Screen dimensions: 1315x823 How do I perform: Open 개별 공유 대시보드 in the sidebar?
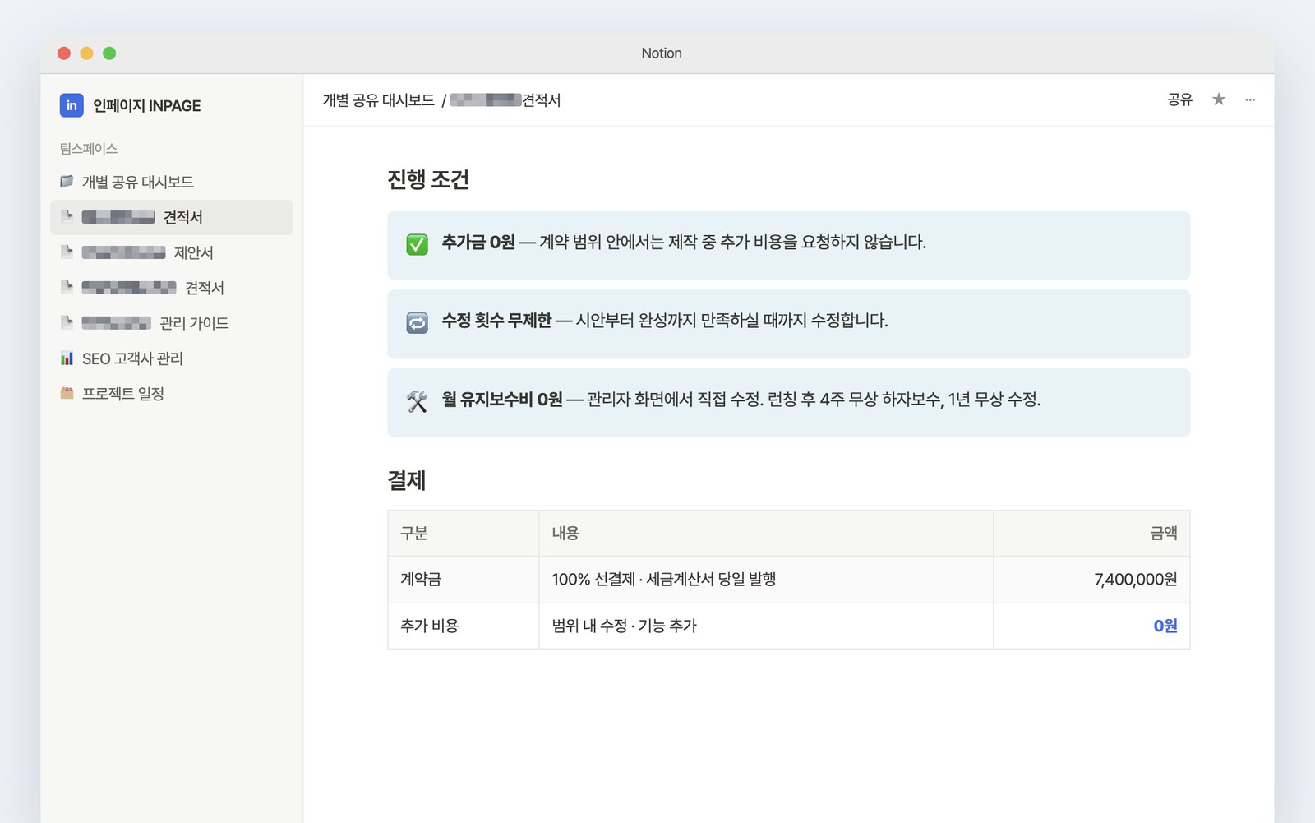click(171, 182)
